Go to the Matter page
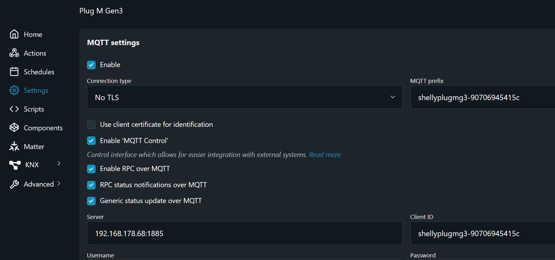555x260 pixels. (x=34, y=147)
